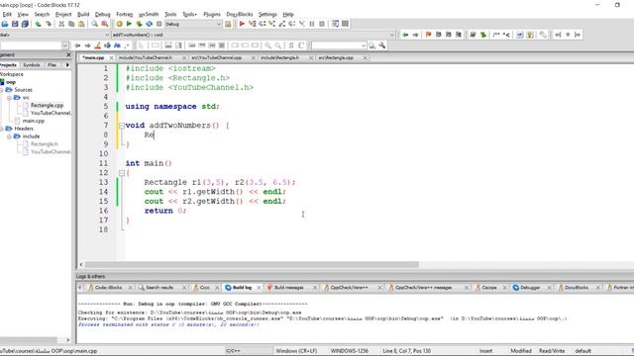Collapse the main function fold marker

pyautogui.click(x=122, y=173)
